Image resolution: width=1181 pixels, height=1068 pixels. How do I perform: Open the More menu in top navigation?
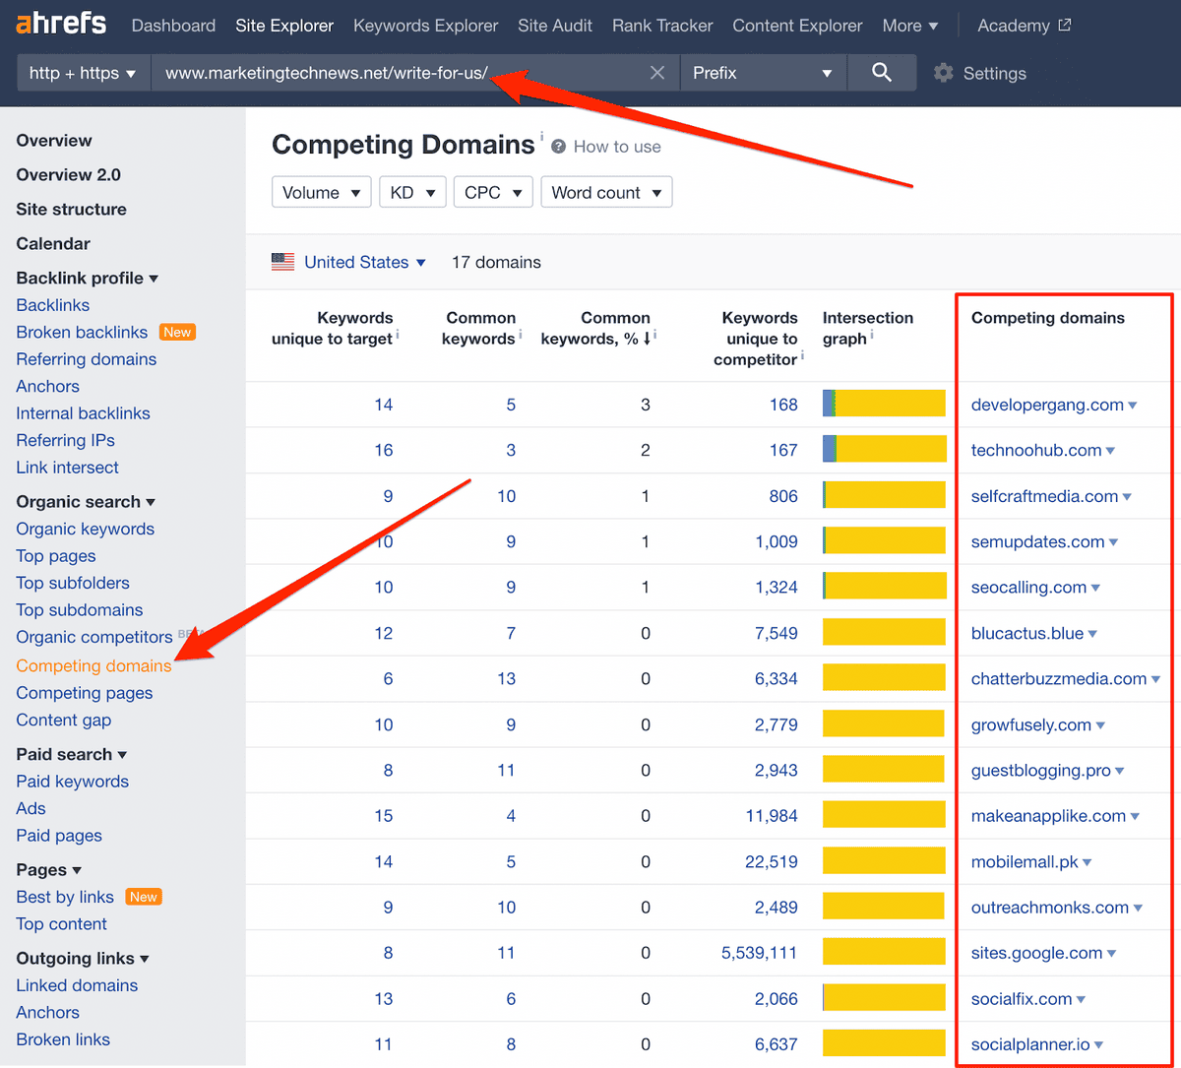pos(910,26)
